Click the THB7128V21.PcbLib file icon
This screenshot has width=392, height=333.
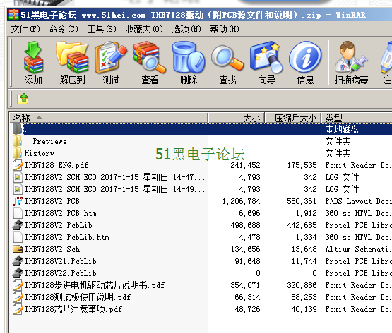point(18,261)
